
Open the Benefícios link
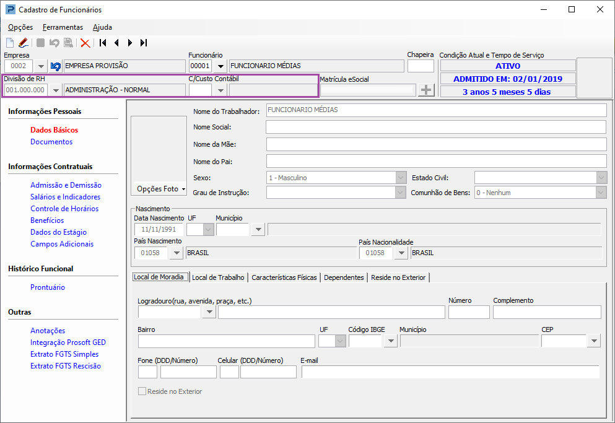coord(47,220)
